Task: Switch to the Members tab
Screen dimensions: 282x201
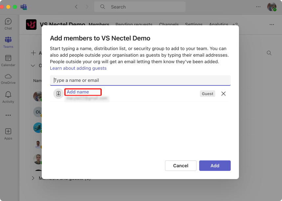Action: (99, 24)
